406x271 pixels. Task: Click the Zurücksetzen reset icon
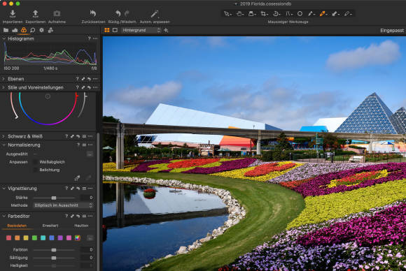coord(93,13)
